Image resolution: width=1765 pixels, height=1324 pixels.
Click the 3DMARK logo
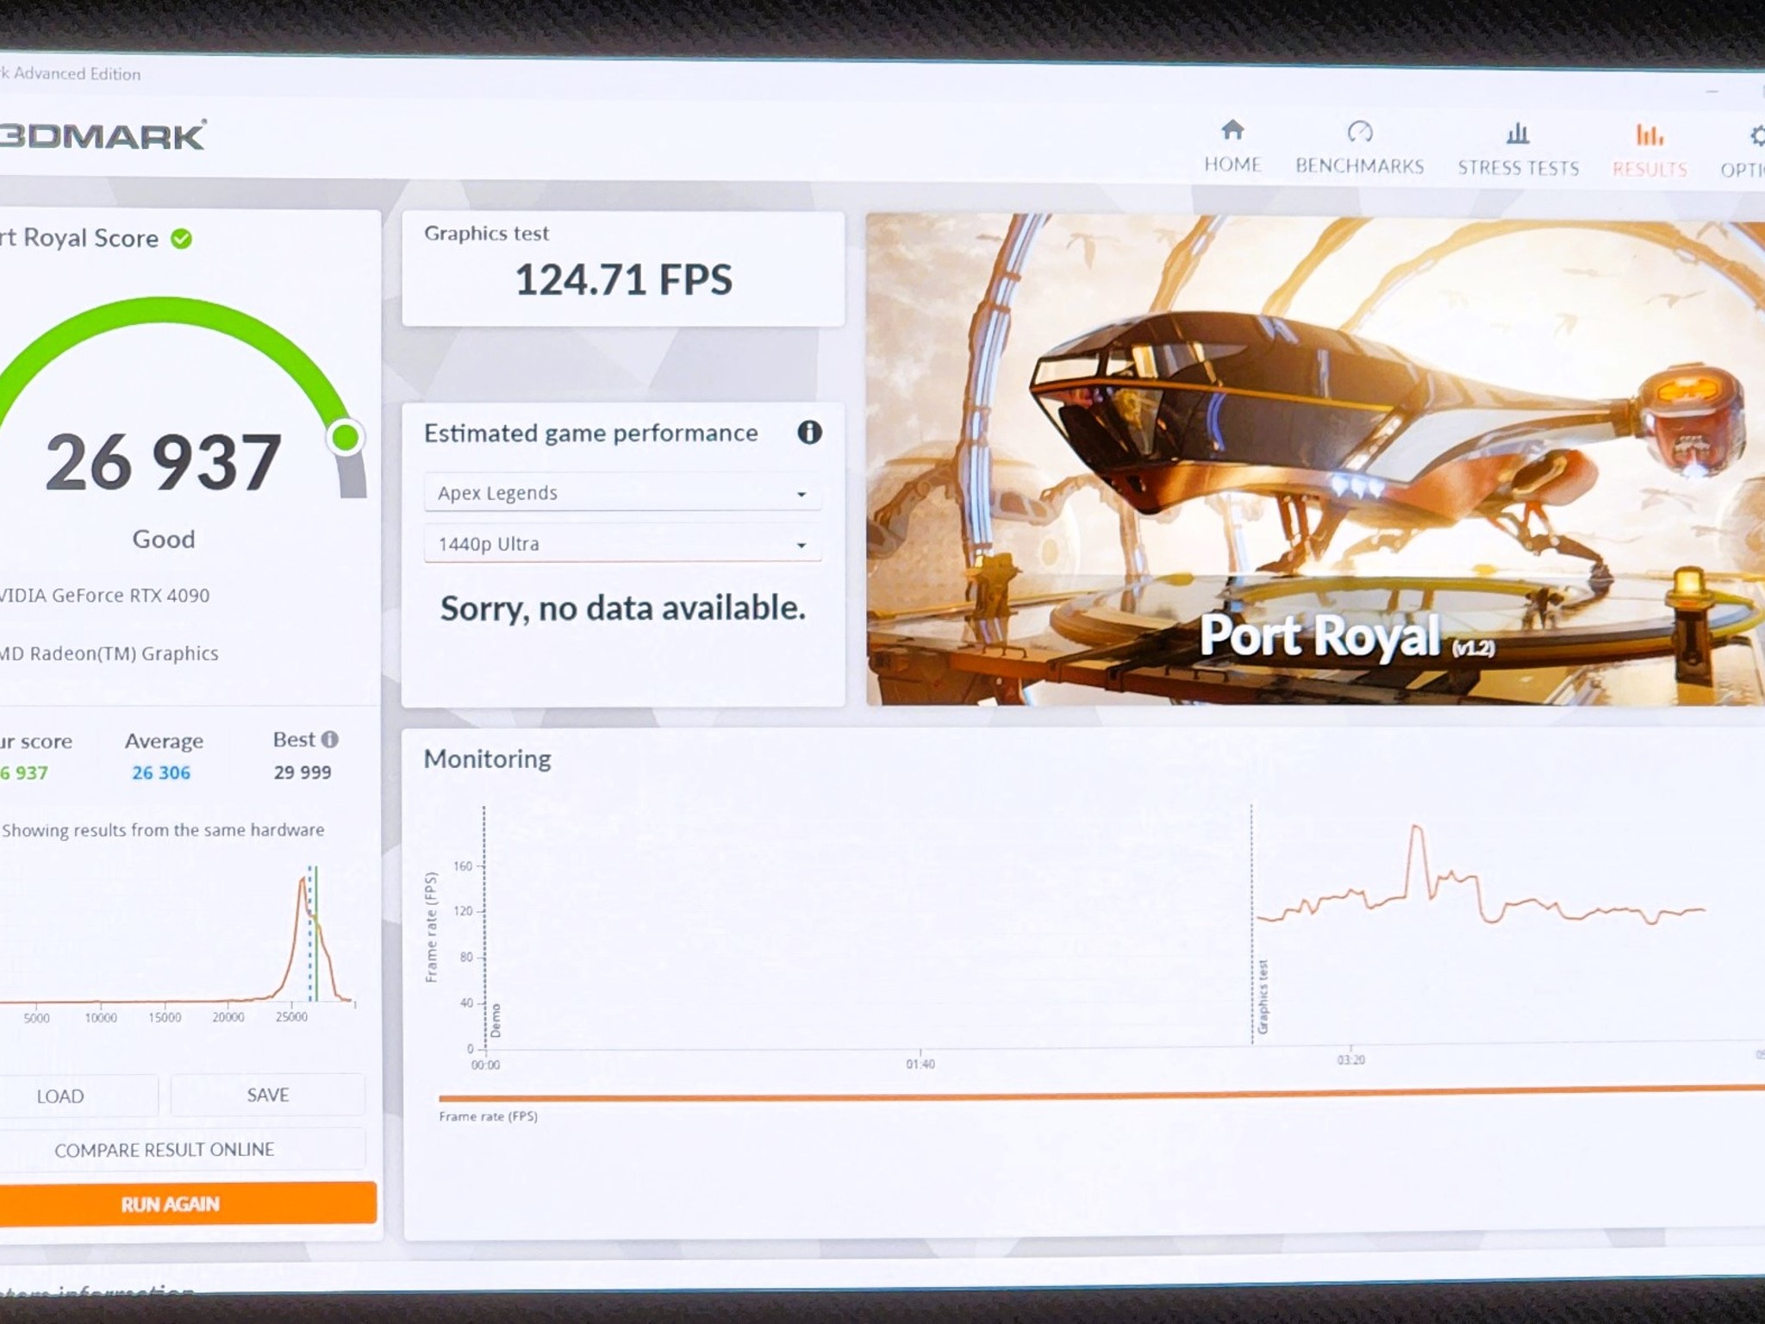pyautogui.click(x=103, y=135)
